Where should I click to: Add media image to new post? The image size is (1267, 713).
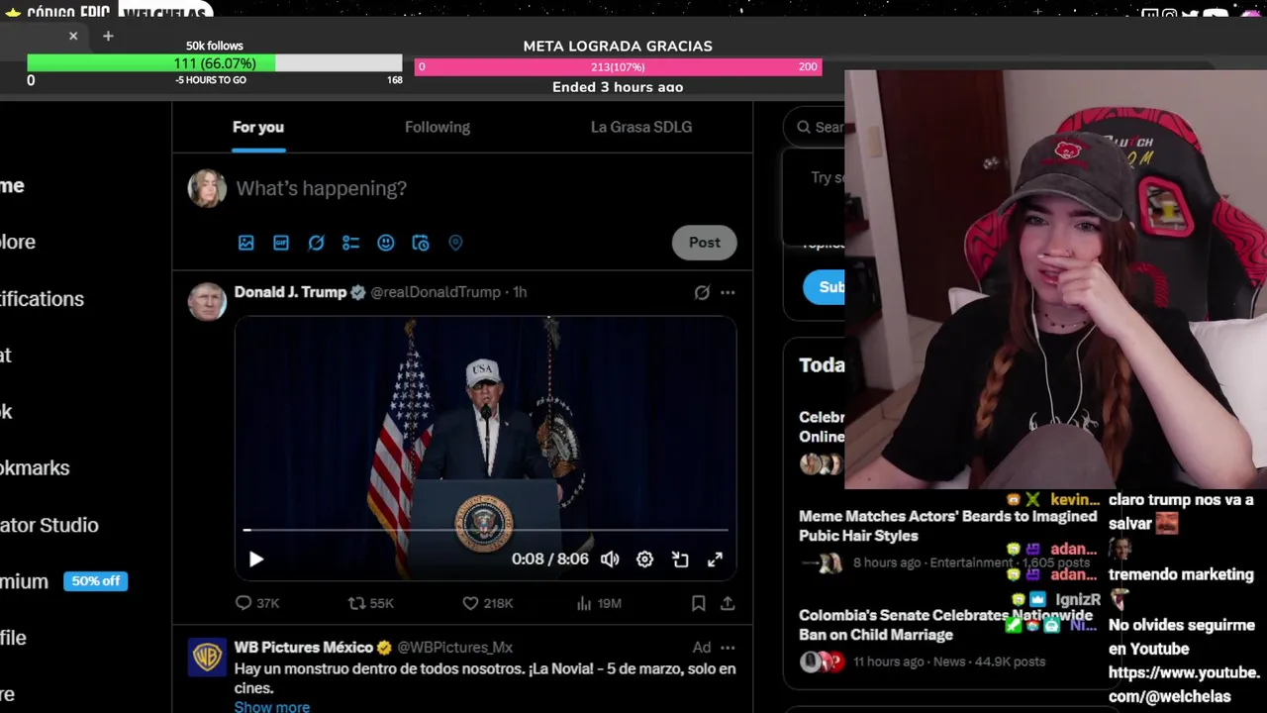[245, 243]
